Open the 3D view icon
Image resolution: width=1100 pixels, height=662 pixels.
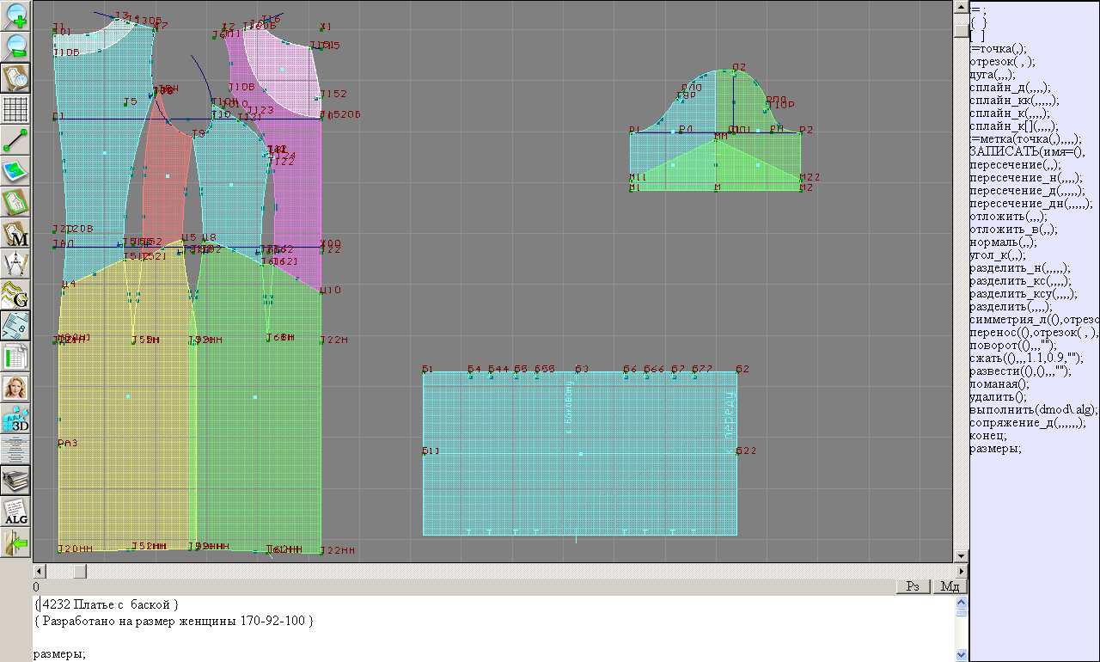point(16,419)
